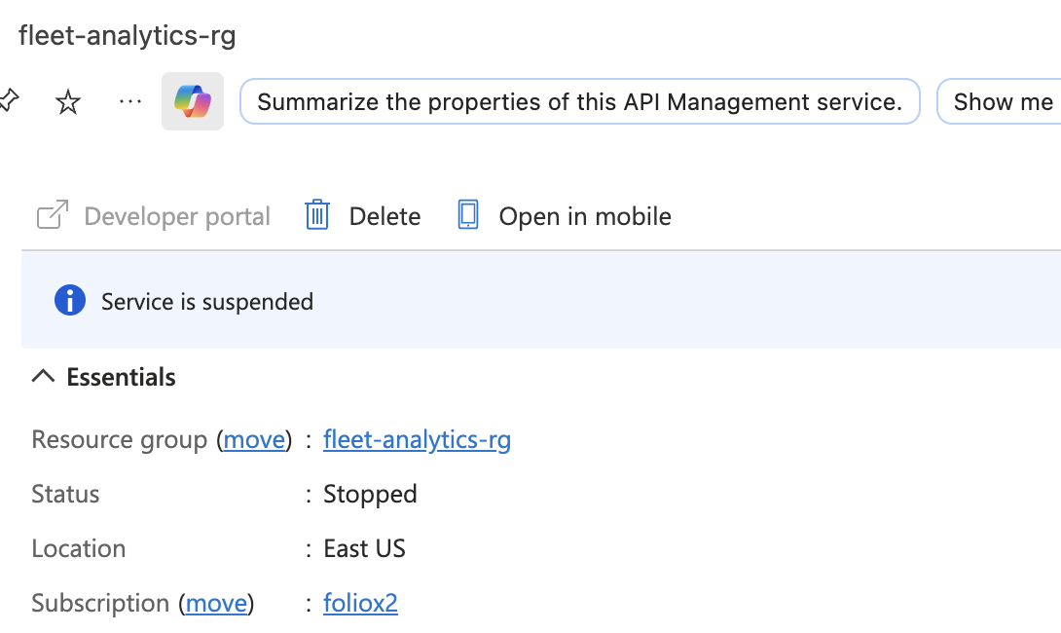Open the foliox2 subscription link
1061x633 pixels.
(x=361, y=603)
